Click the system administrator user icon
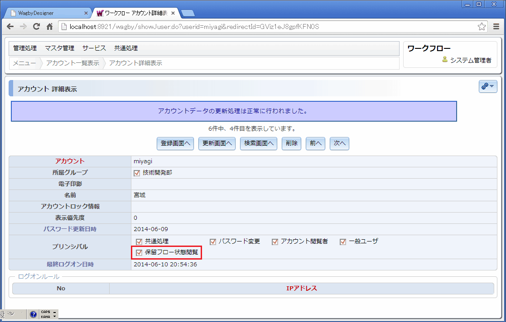The height and width of the screenshot is (322, 506). [445, 59]
